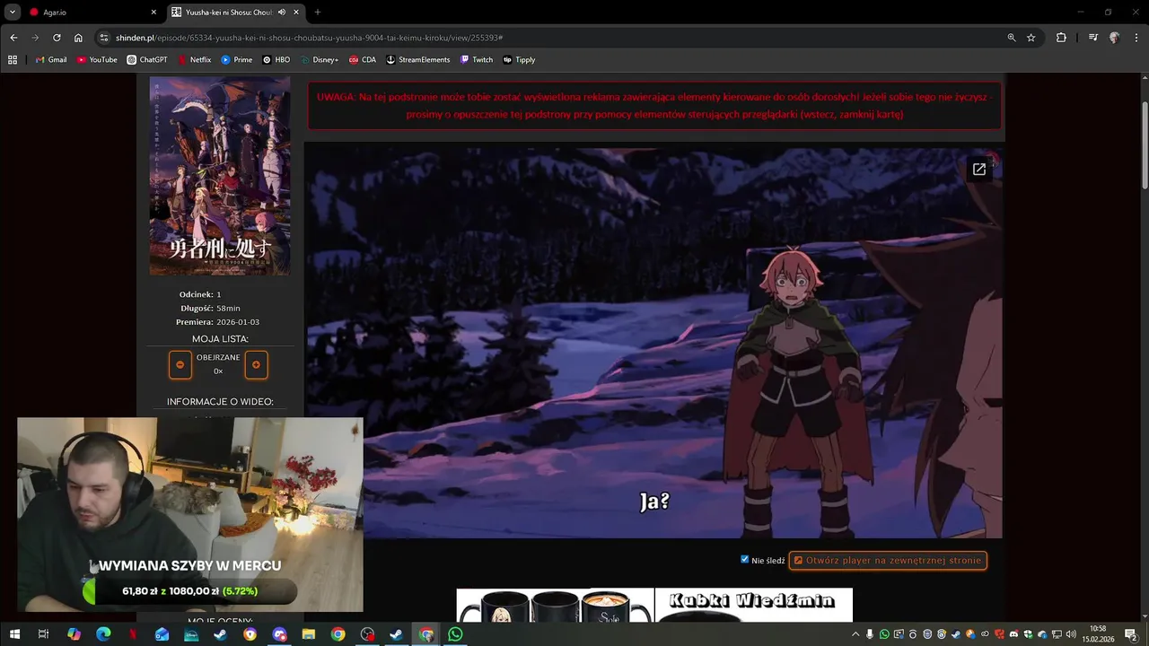This screenshot has height=646, width=1149.
Task: Click Otwórz player na zewnętrznej stronie
Action: [x=888, y=560]
